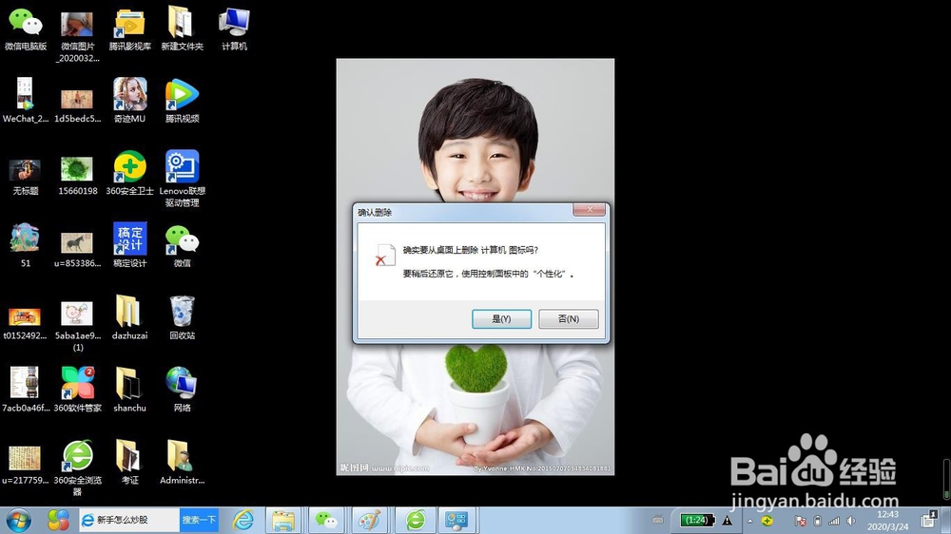Click the 是(Y) button to confirm deletion
The width and height of the screenshot is (951, 534).
501,319
